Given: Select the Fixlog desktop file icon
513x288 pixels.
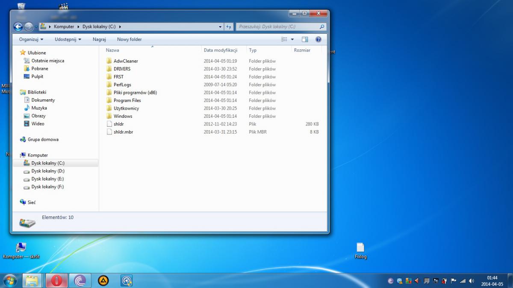Looking at the screenshot, I should point(360,251).
